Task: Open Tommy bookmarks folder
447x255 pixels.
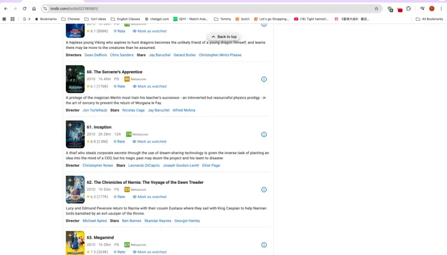Action: [222, 19]
